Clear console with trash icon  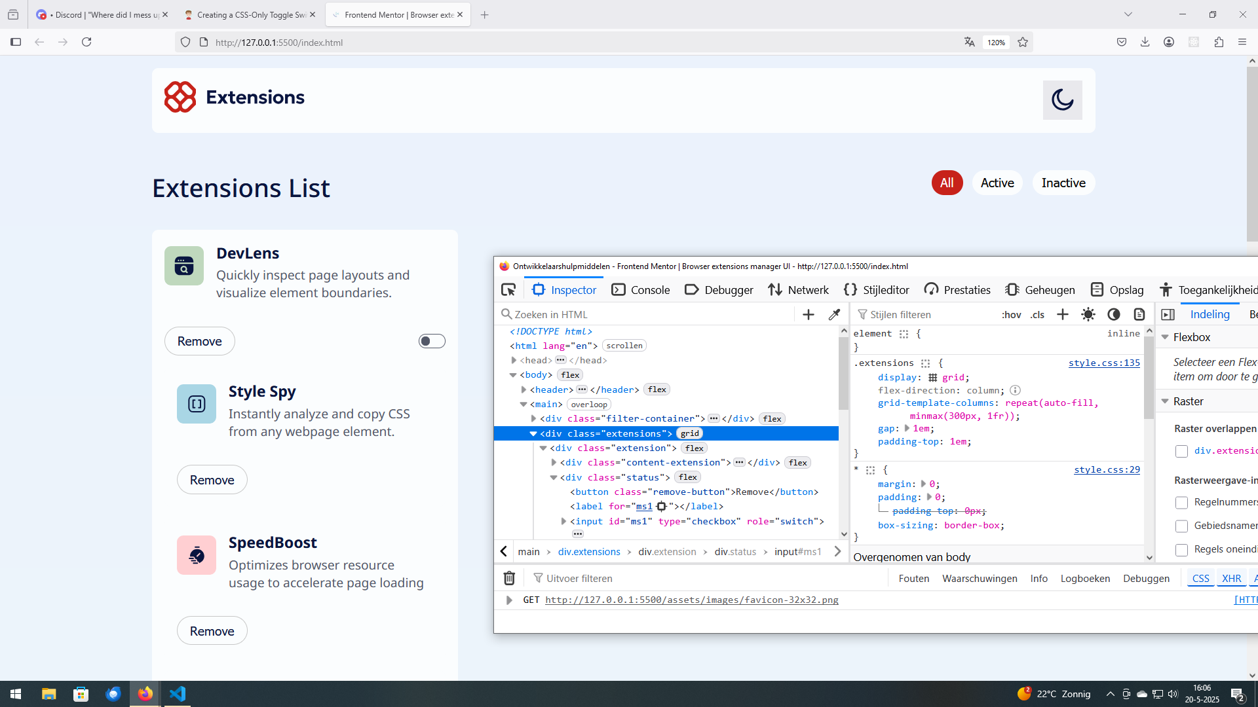[509, 579]
